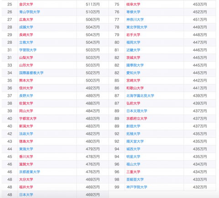This screenshot has height=198, width=219.
Task: Click the 432万円 salary cell
Action: [x=200, y=187]
